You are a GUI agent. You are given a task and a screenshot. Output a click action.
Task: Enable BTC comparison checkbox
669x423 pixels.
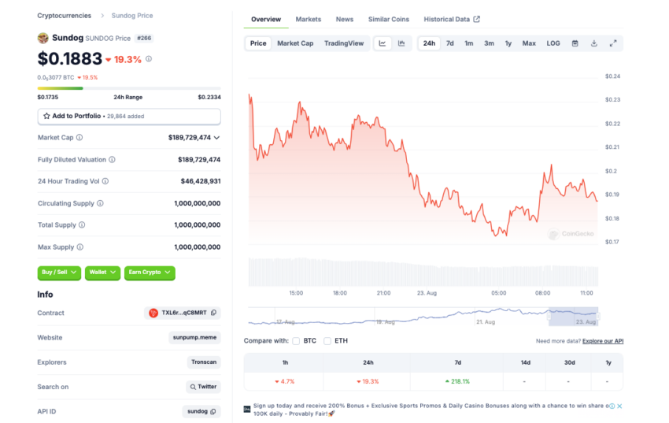pos(296,341)
